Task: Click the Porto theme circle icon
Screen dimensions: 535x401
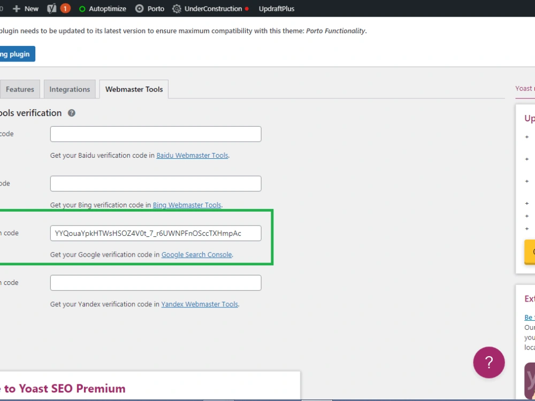Action: tap(139, 9)
